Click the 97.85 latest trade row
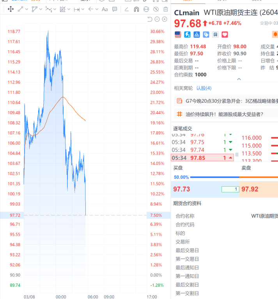This screenshot has width=278, height=299. pos(202,158)
